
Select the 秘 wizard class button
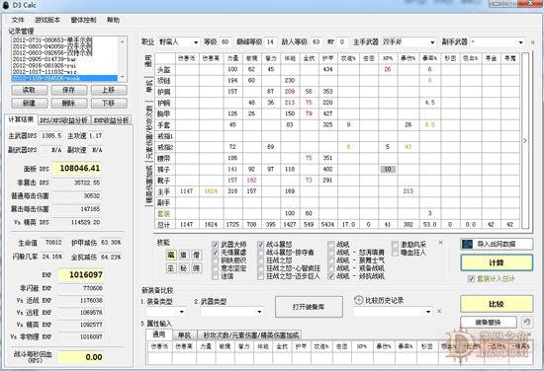coord(184,268)
